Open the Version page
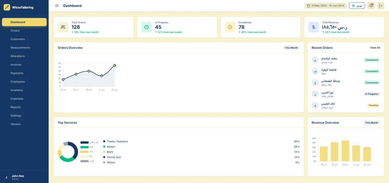Image resolution: width=389 pixels, height=183 pixels. pos(24,124)
